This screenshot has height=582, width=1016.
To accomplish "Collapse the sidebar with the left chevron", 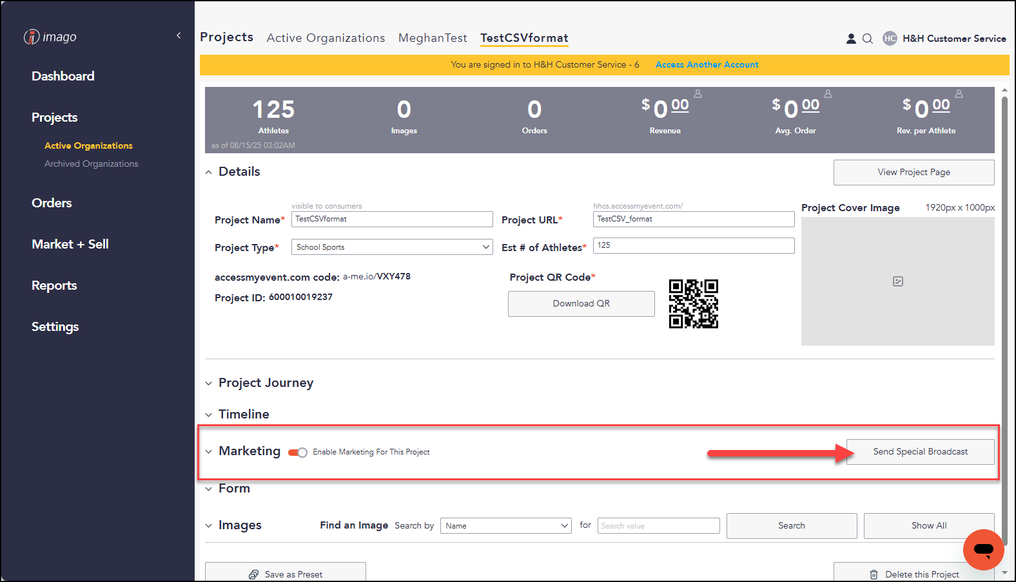I will (179, 35).
